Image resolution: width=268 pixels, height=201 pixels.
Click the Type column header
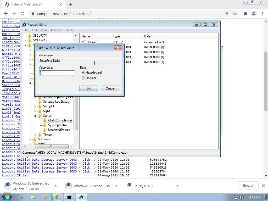[127, 36]
